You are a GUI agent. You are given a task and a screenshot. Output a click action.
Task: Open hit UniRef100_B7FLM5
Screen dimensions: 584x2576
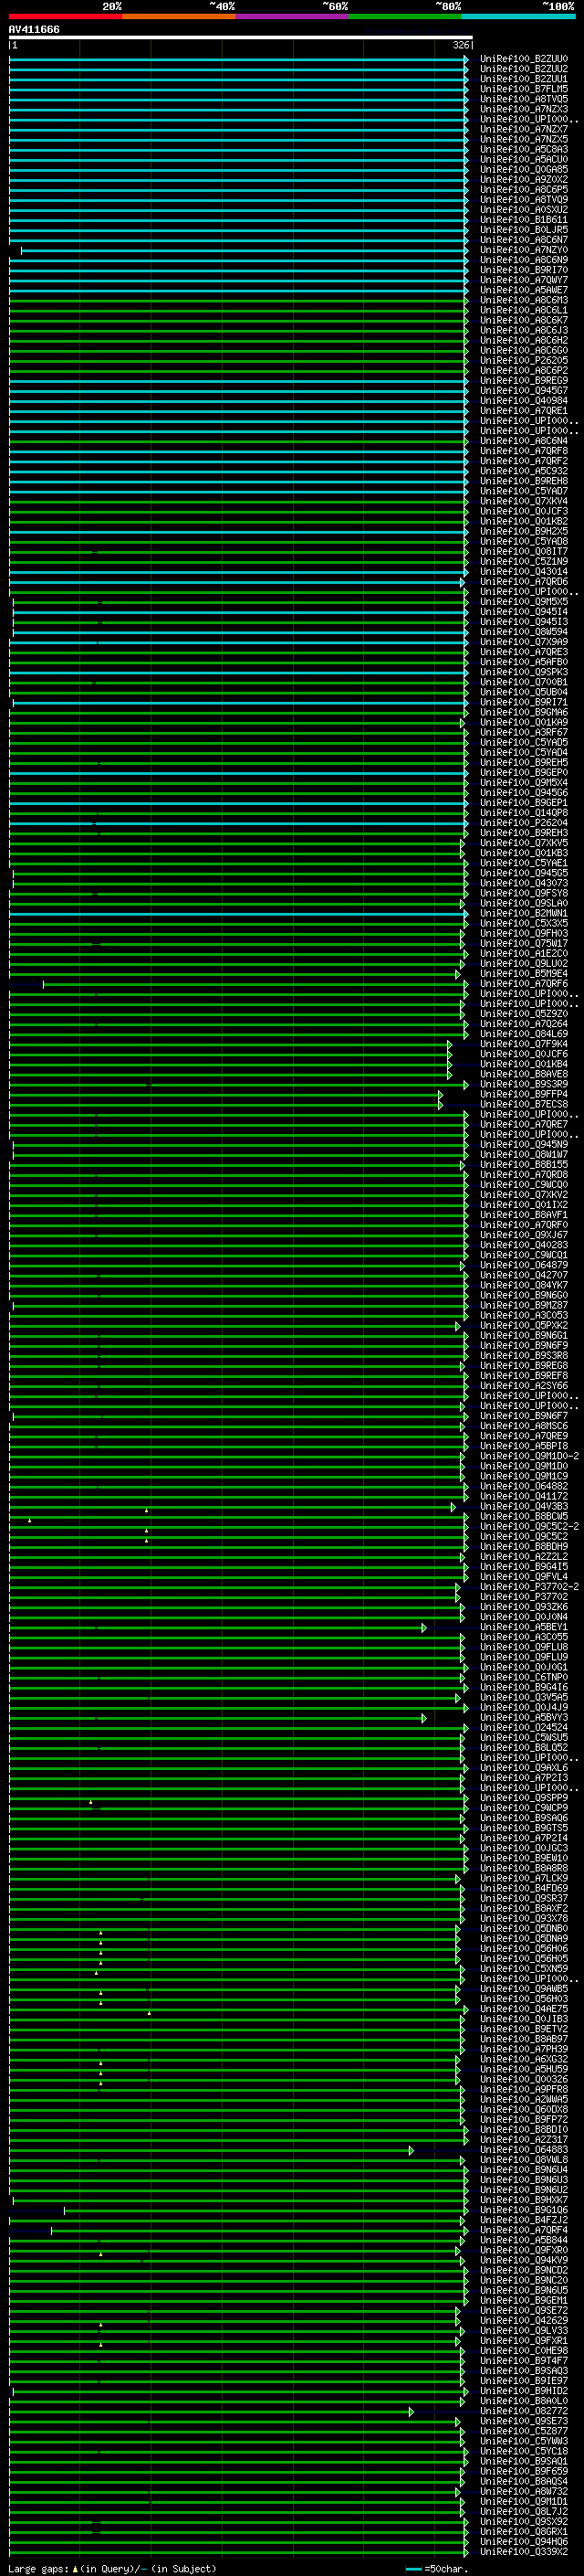point(524,89)
